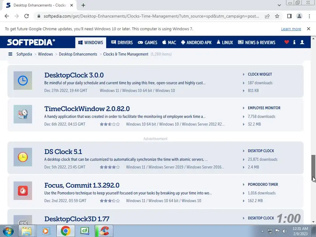Open Focus, Commit 1.3.292.0 title
The height and width of the screenshot is (237, 316).
(x=82, y=185)
